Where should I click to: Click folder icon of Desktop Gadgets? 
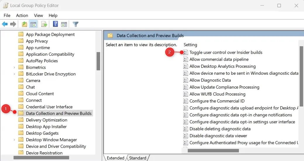click(x=21, y=133)
